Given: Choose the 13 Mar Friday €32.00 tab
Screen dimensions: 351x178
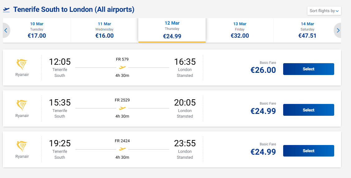Looking at the screenshot, I should tap(240, 30).
